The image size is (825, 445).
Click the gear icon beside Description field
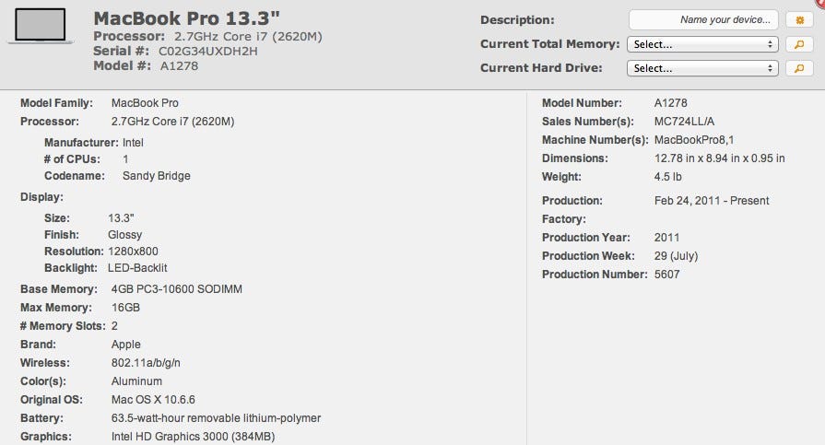[x=798, y=19]
